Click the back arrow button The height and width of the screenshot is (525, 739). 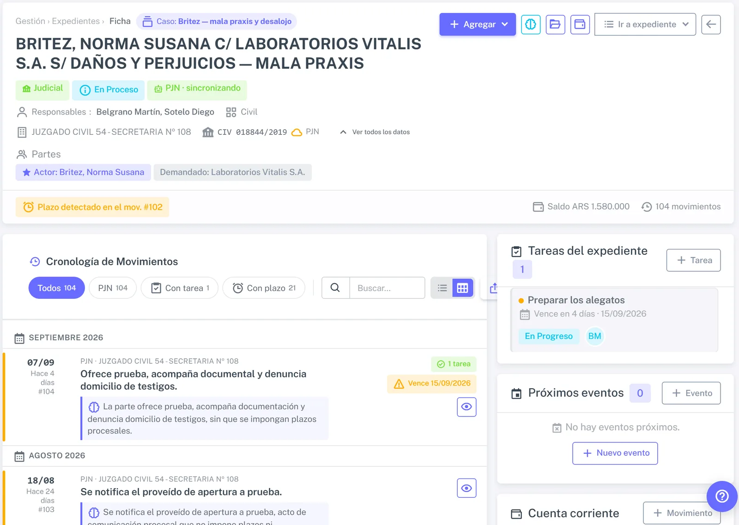pyautogui.click(x=711, y=24)
